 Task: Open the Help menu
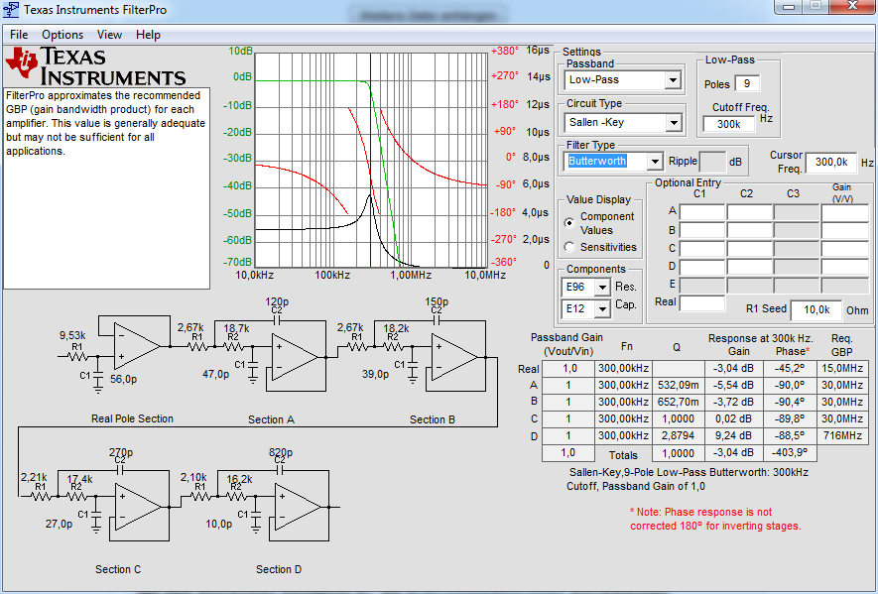[148, 35]
